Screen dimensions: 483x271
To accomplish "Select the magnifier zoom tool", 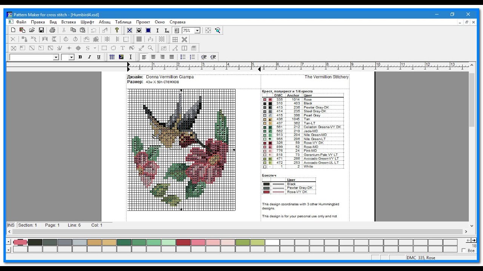I will pos(217,30).
